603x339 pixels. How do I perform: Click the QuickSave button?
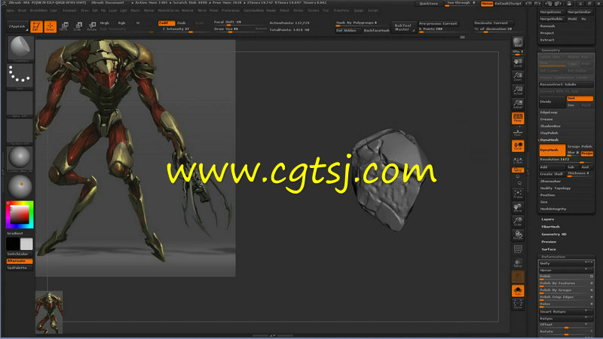[x=428, y=4]
